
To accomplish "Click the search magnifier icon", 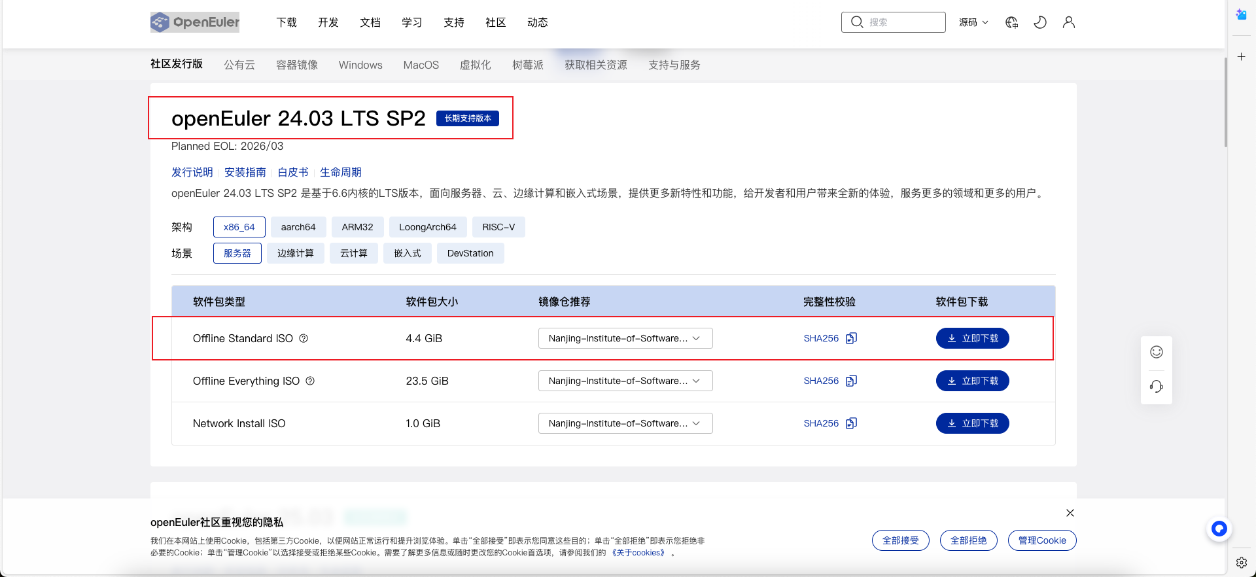I will click(856, 22).
